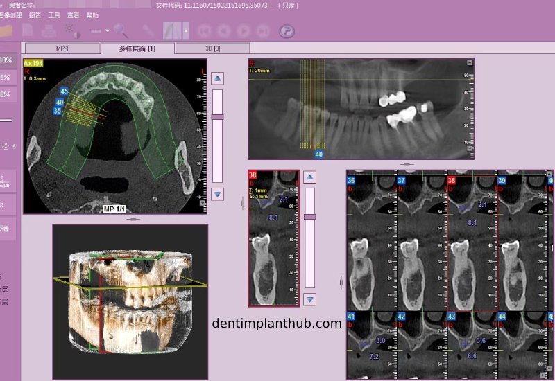The width and height of the screenshot is (555, 381).
Task: Select the 多样层面 [1] tab
Action: pyautogui.click(x=137, y=48)
